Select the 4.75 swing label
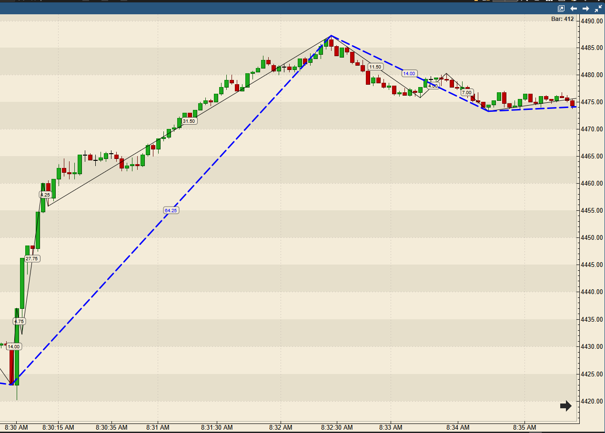Viewport: 605px width, 433px height. pos(19,321)
